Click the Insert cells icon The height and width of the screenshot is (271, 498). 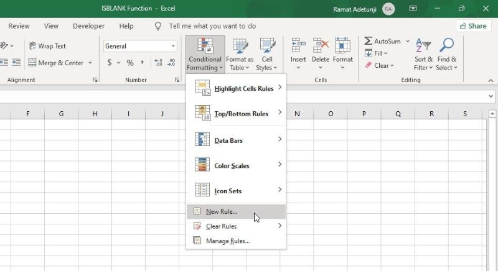(298, 47)
